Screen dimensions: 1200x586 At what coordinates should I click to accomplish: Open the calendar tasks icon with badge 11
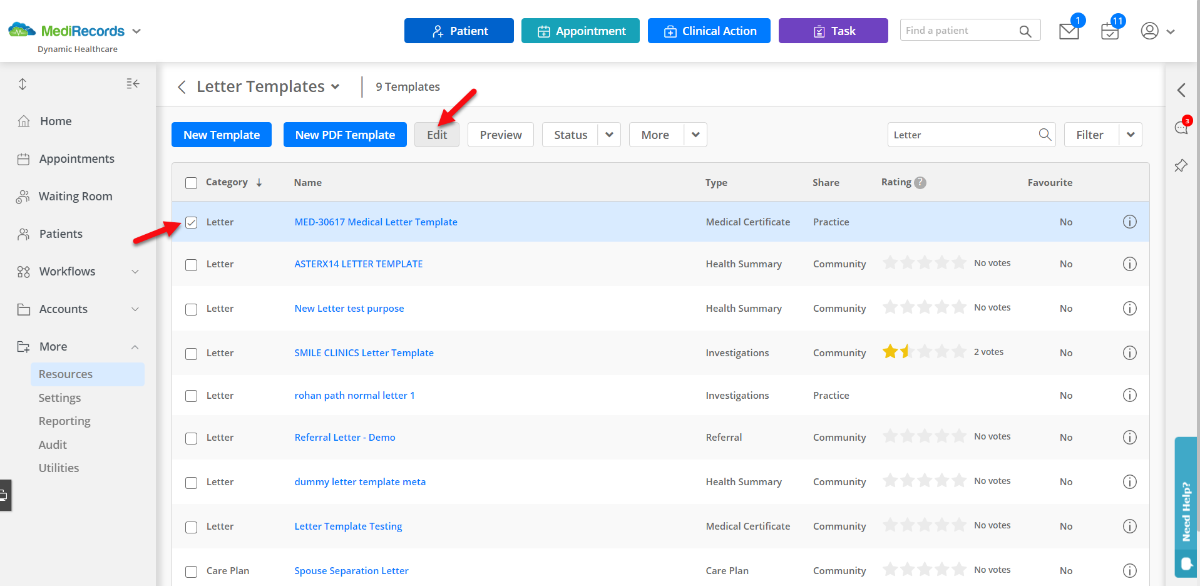click(1110, 31)
